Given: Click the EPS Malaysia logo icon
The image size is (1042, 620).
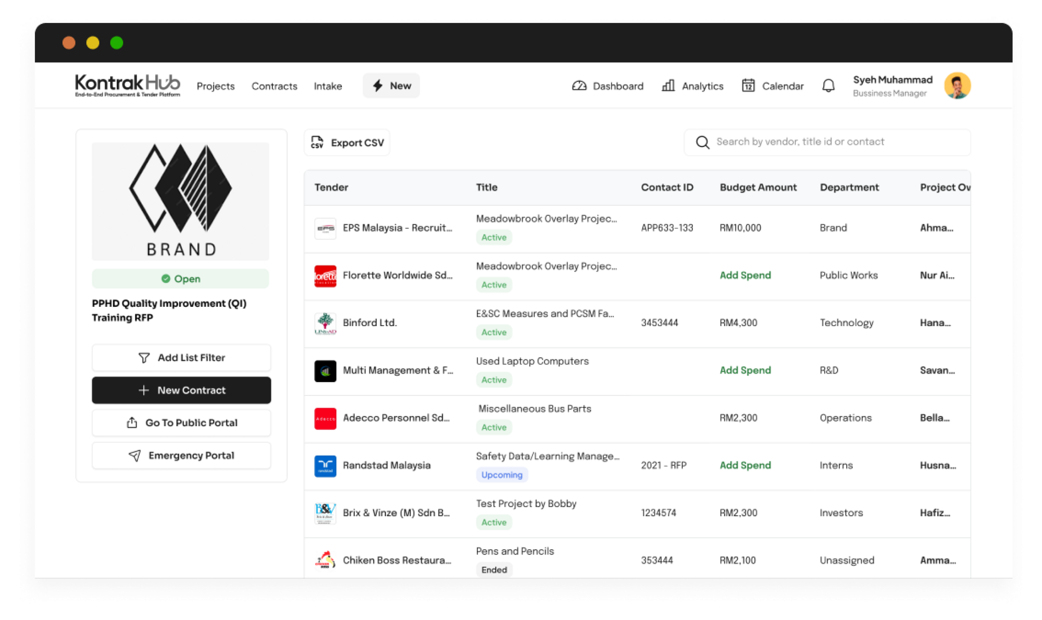Looking at the screenshot, I should coord(325,228).
